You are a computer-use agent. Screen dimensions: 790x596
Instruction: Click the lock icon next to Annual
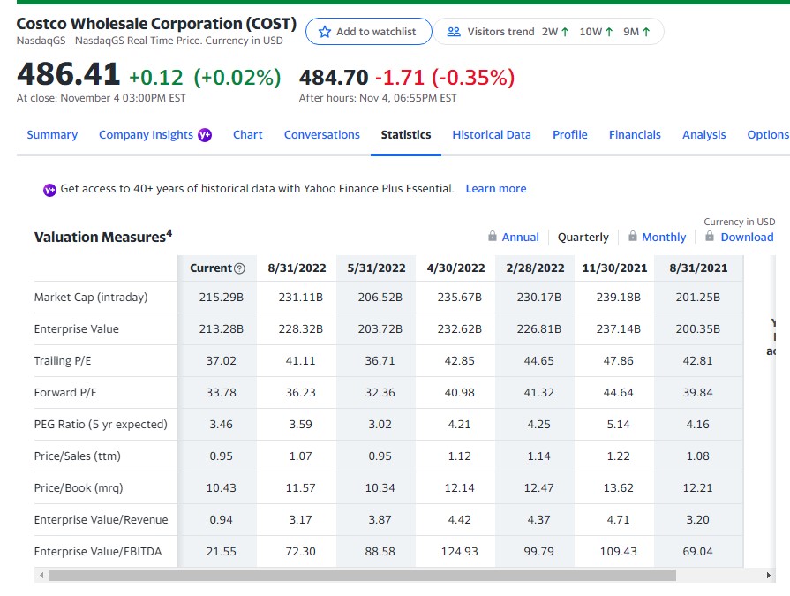point(492,237)
